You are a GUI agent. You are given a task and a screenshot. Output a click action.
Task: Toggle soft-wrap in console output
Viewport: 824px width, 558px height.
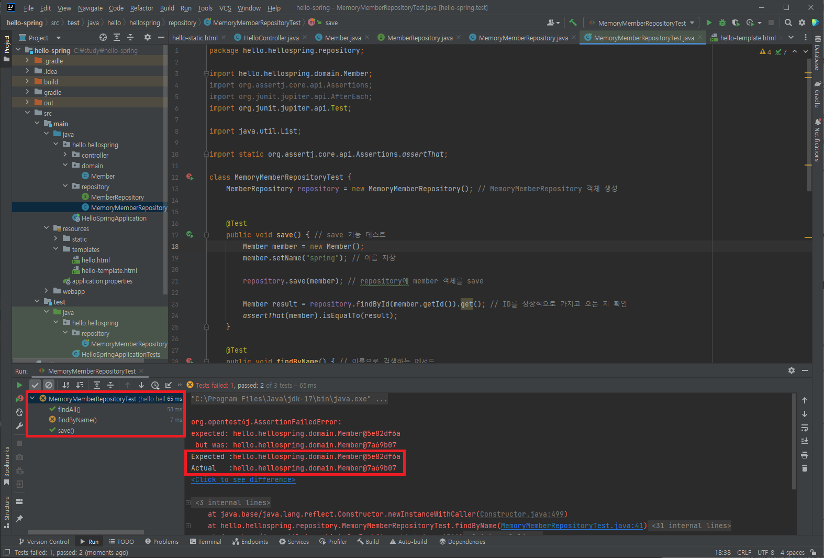805,428
